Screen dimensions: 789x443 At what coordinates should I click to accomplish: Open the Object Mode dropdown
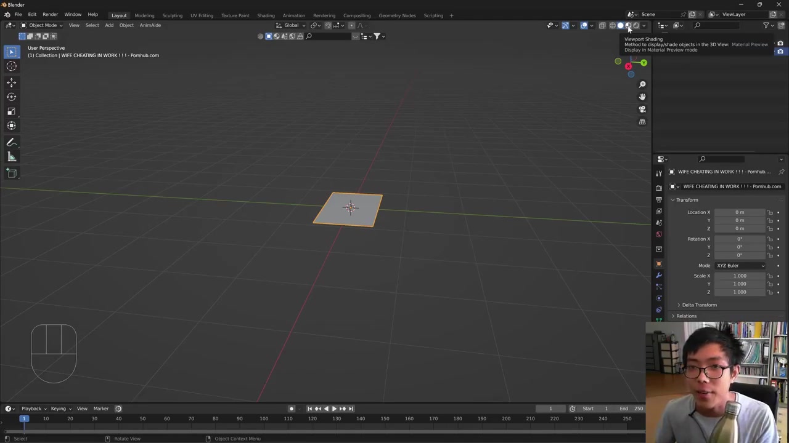[x=42, y=25]
